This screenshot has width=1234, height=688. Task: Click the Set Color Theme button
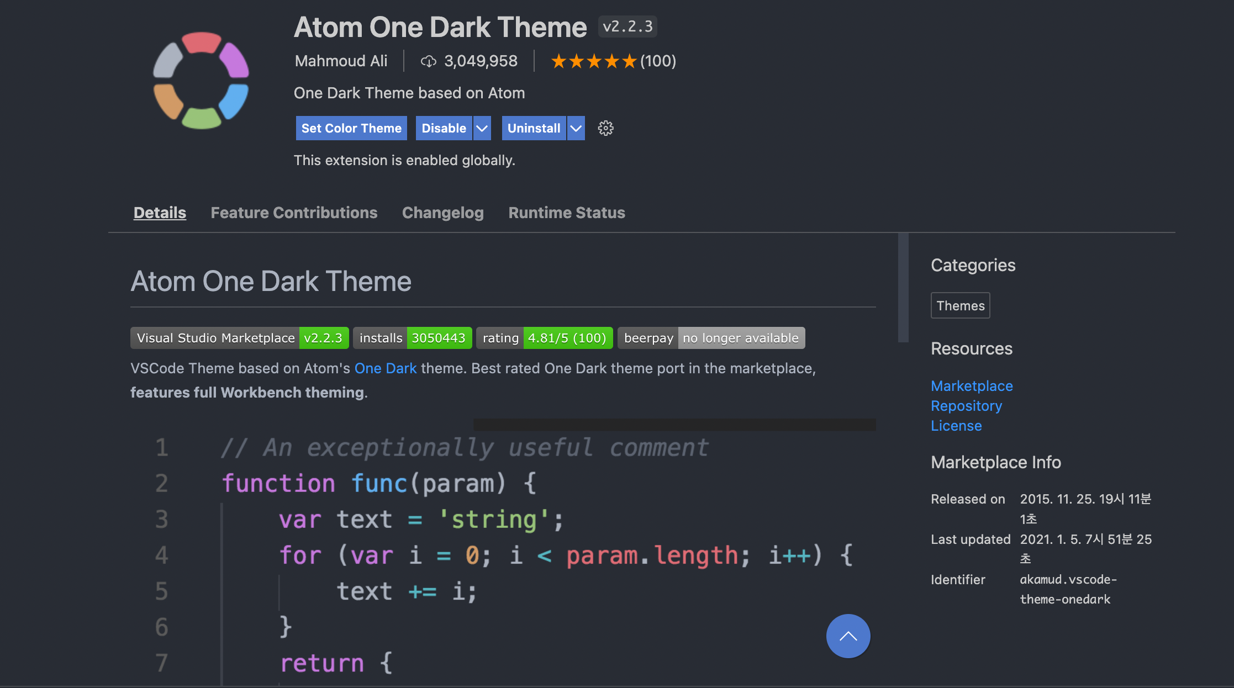point(351,128)
